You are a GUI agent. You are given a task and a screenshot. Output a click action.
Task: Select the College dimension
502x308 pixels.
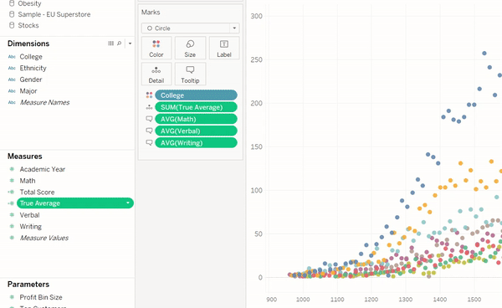(31, 57)
